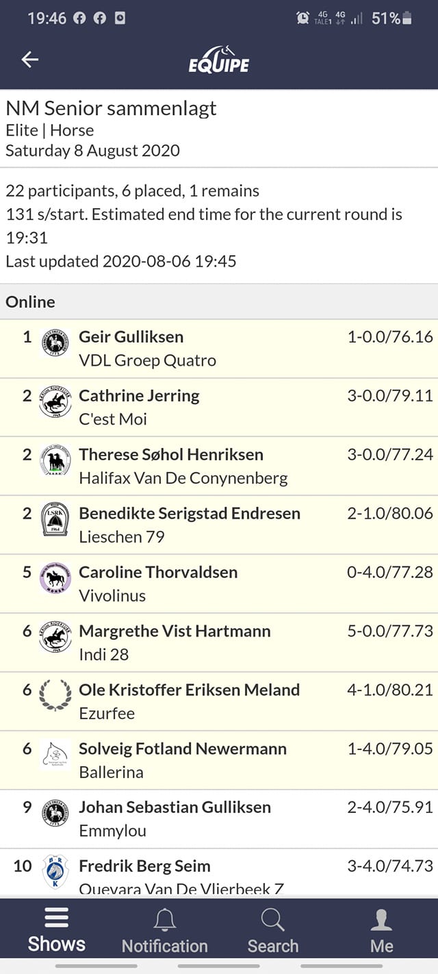This screenshot has height=974, width=438.
Task: Tap battery indicator in status bar
Action: 407,18
